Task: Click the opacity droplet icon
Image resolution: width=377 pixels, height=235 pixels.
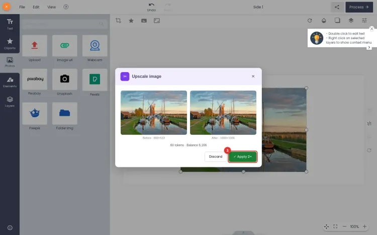Action: click(324, 21)
